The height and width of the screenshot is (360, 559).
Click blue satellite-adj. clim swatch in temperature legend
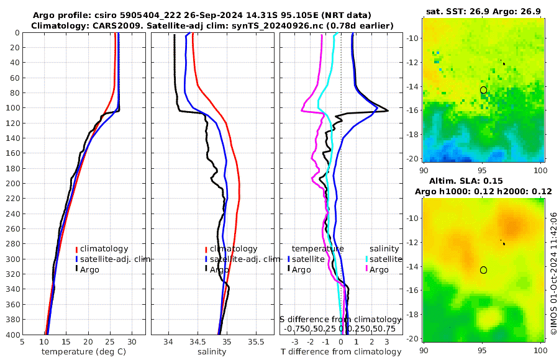76,259
